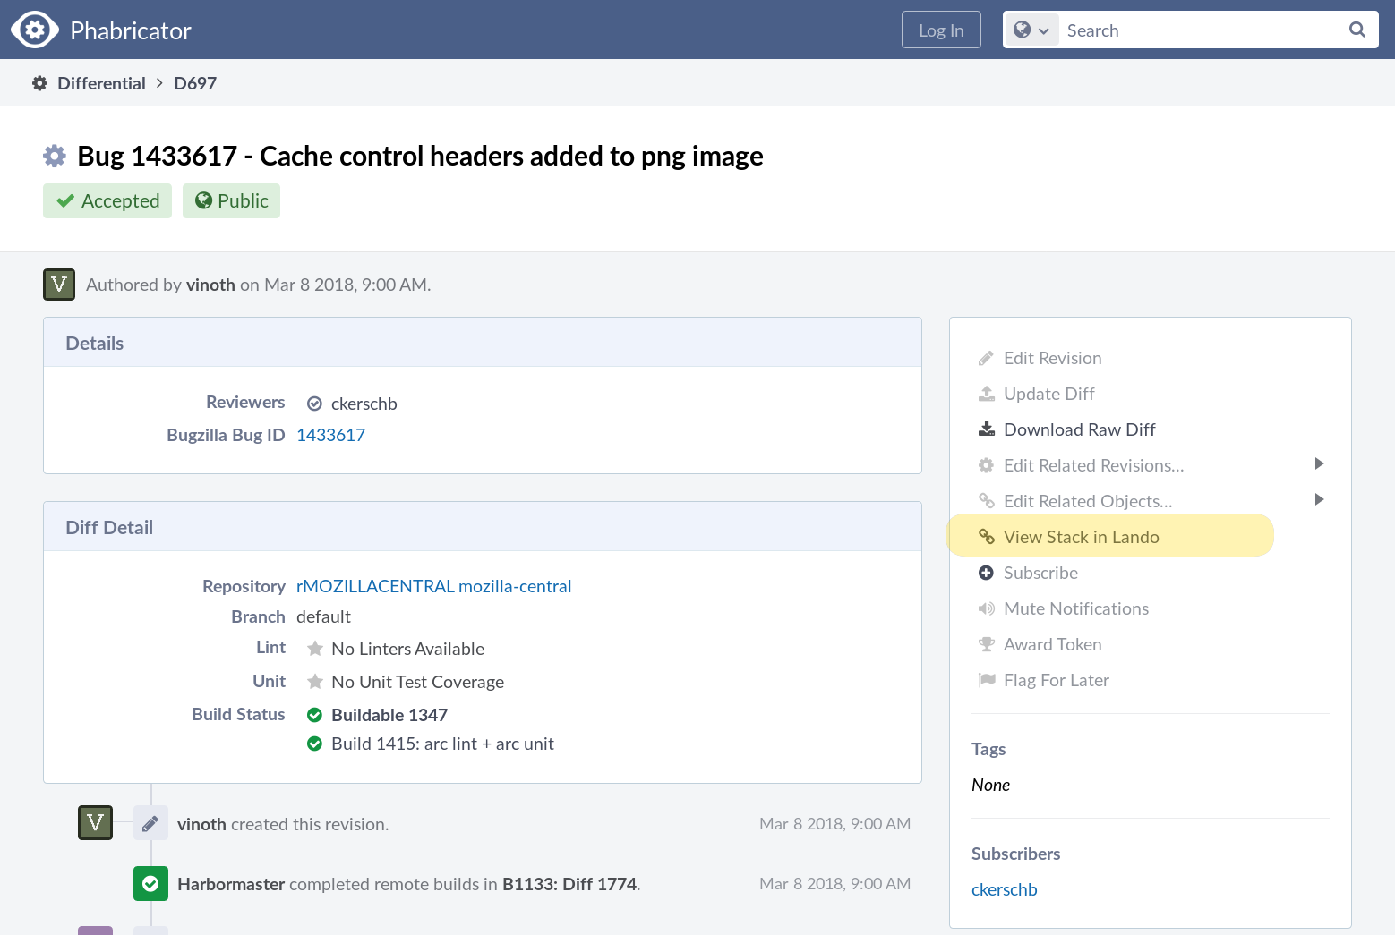Screen dimensions: 1395x935
Task: Click the Diff Detail panel header
Action: pos(483,527)
